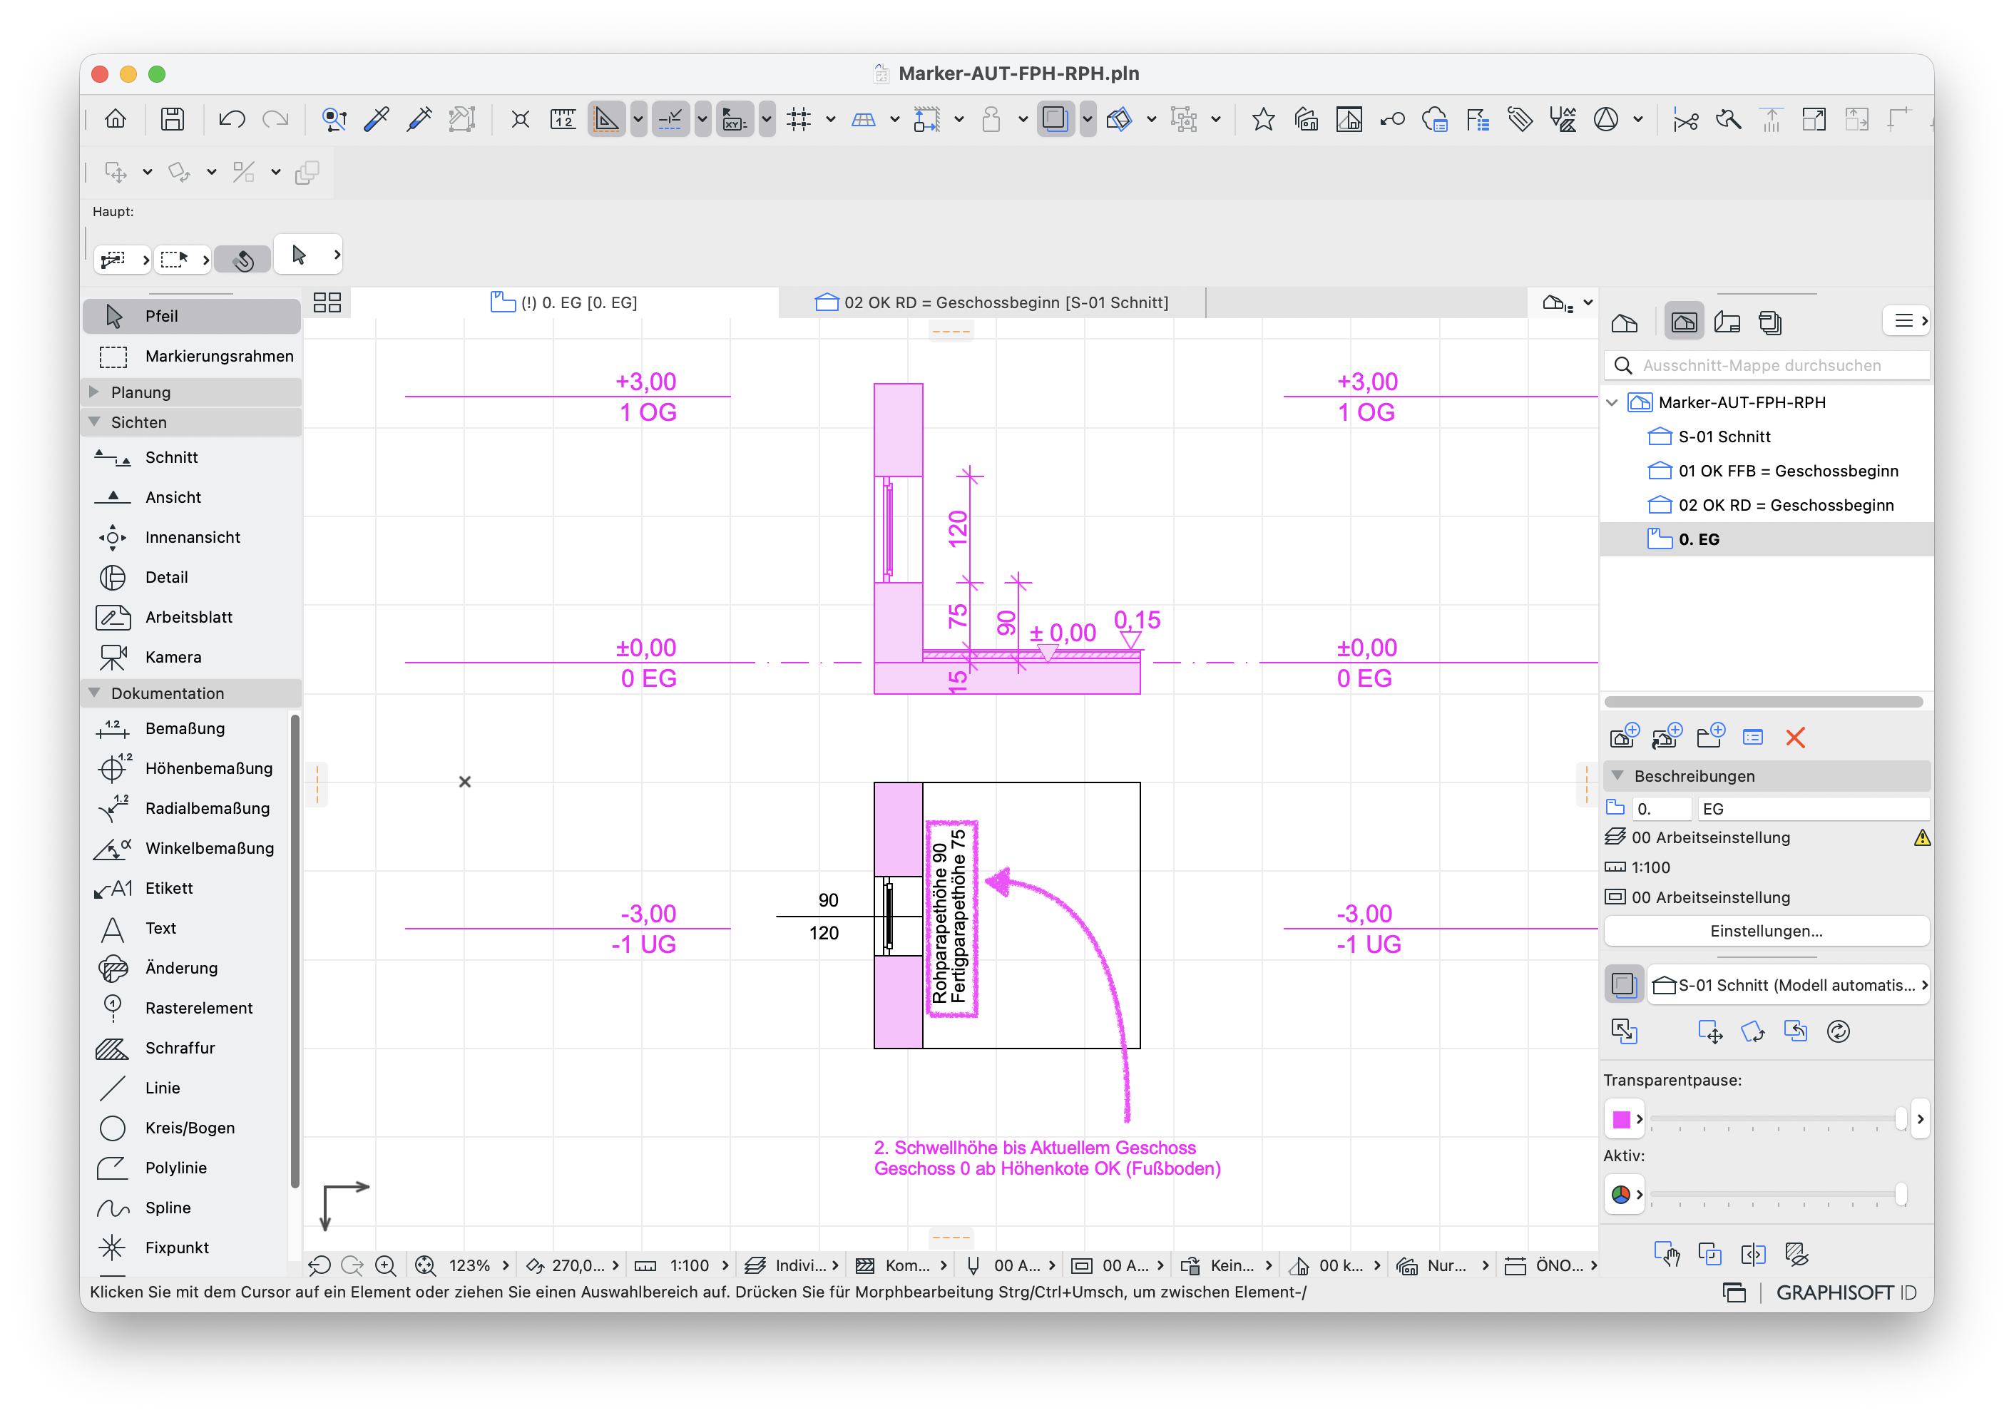This screenshot has width=2014, height=1418.
Task: Select the Kamera tool
Action: tap(191, 657)
